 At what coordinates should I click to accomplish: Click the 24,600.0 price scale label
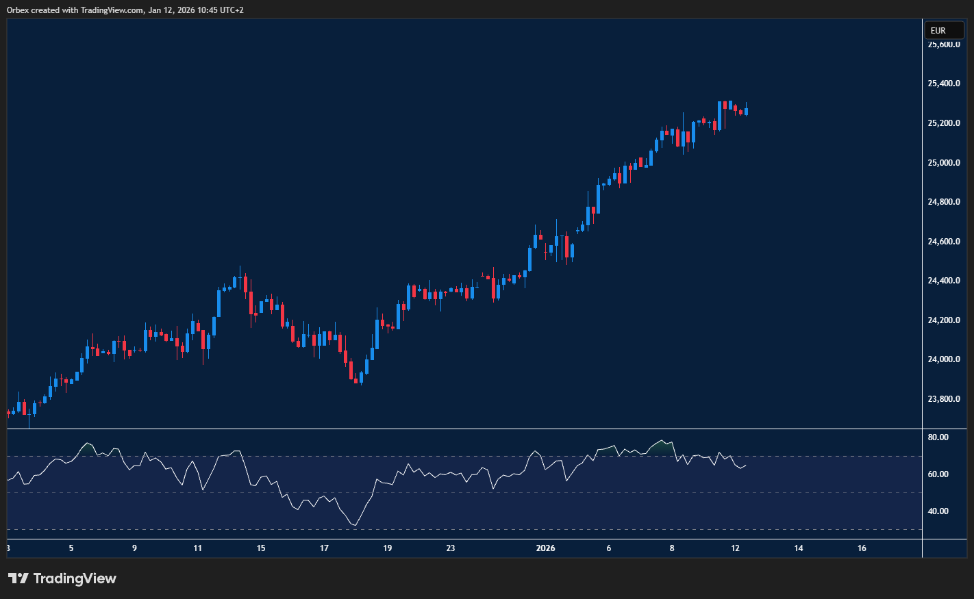coord(943,242)
